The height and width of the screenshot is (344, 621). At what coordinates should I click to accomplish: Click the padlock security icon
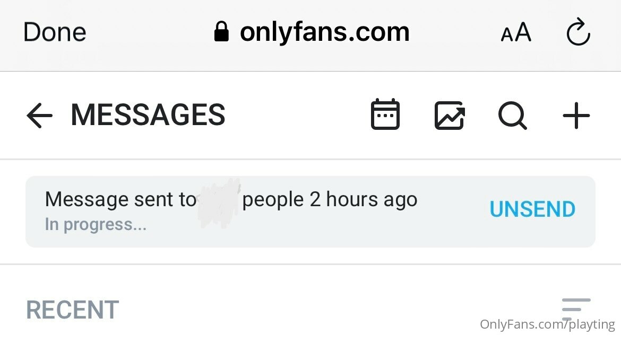(221, 33)
